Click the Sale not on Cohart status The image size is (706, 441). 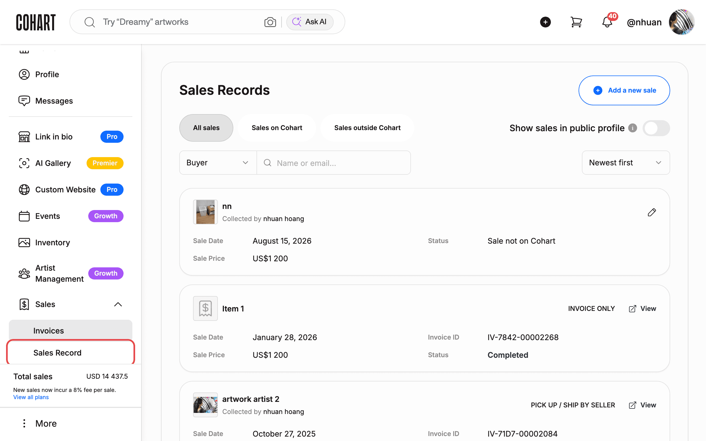pyautogui.click(x=521, y=241)
